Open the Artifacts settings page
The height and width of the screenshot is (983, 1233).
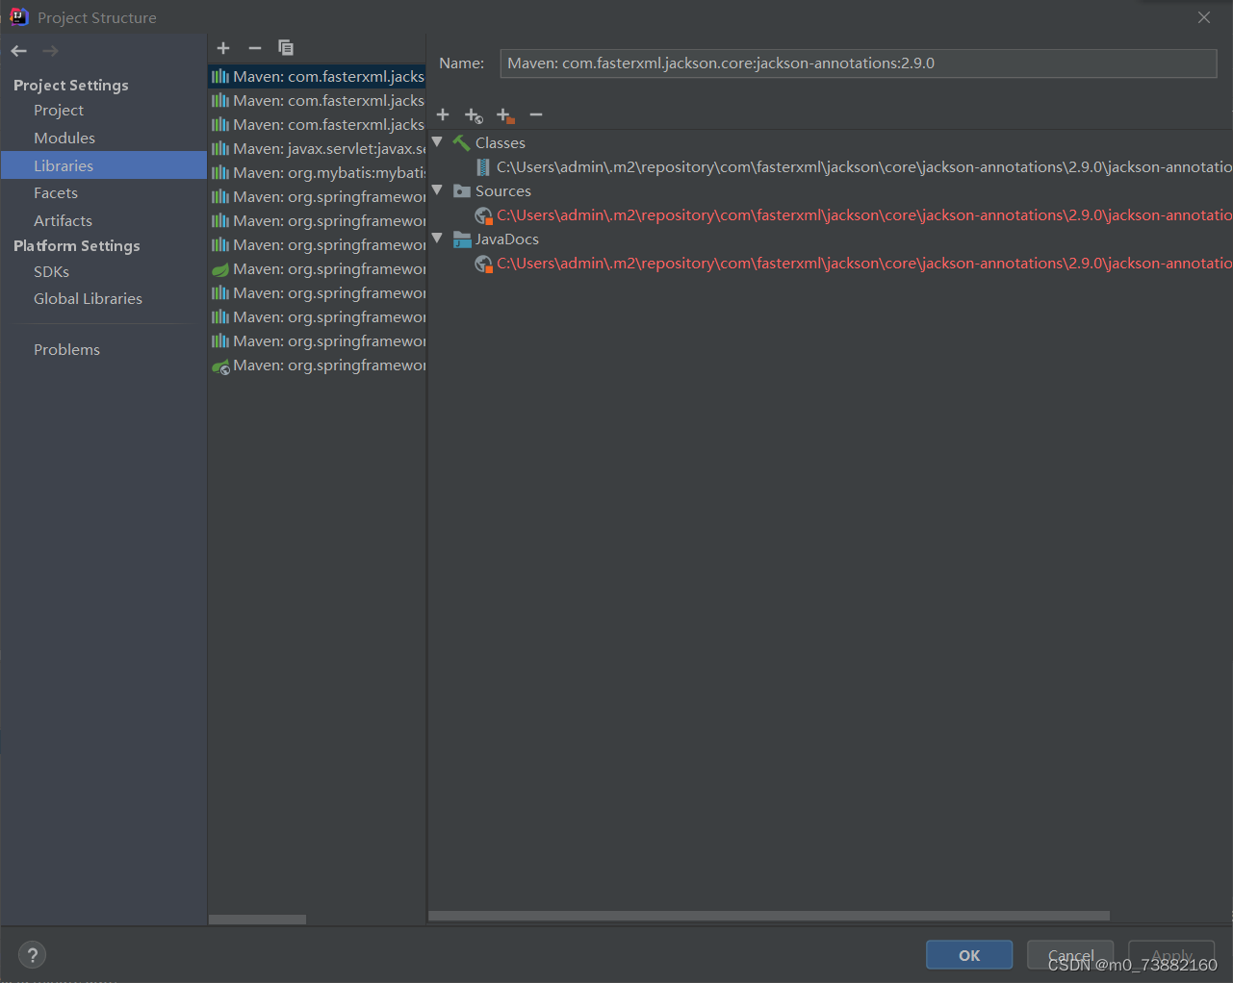coord(63,221)
